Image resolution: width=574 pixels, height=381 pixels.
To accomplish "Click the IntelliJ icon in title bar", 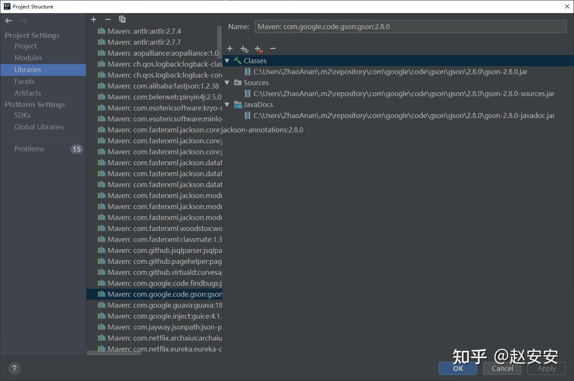I will coord(7,6).
